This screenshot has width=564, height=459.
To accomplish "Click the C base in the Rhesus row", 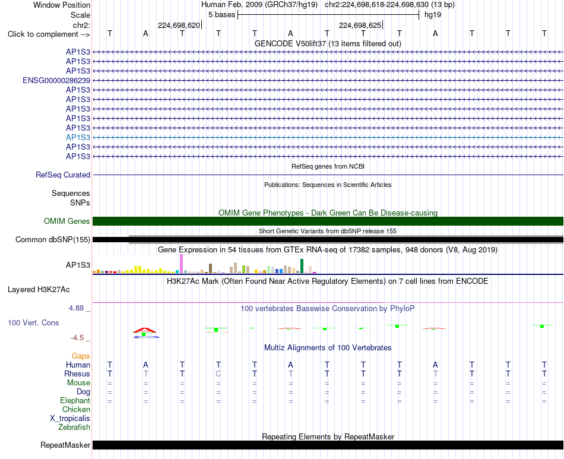I will (218, 373).
